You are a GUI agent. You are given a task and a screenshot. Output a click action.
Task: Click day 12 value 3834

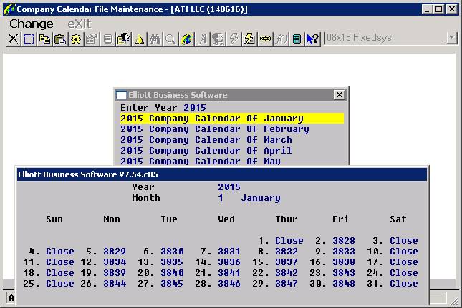click(x=115, y=262)
